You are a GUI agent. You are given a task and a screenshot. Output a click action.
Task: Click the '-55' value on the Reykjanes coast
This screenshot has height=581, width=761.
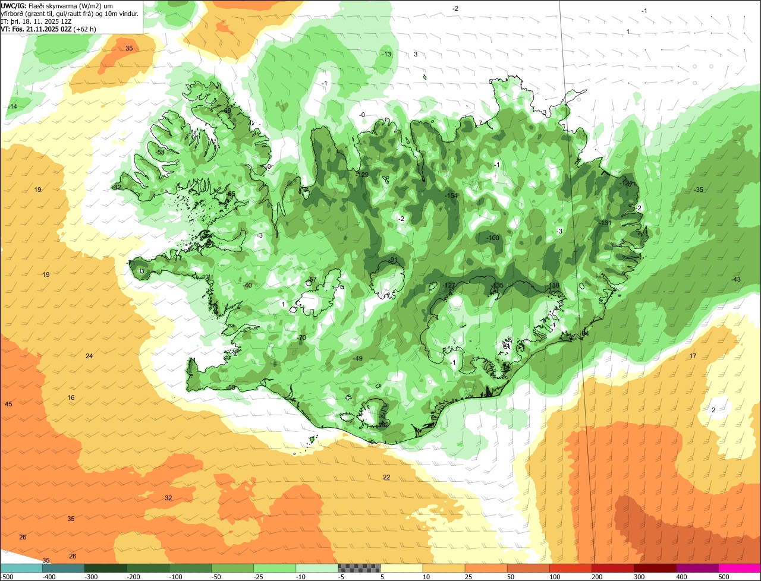coord(231,388)
